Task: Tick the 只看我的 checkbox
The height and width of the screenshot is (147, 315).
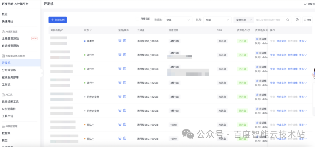Action: click(x=137, y=19)
